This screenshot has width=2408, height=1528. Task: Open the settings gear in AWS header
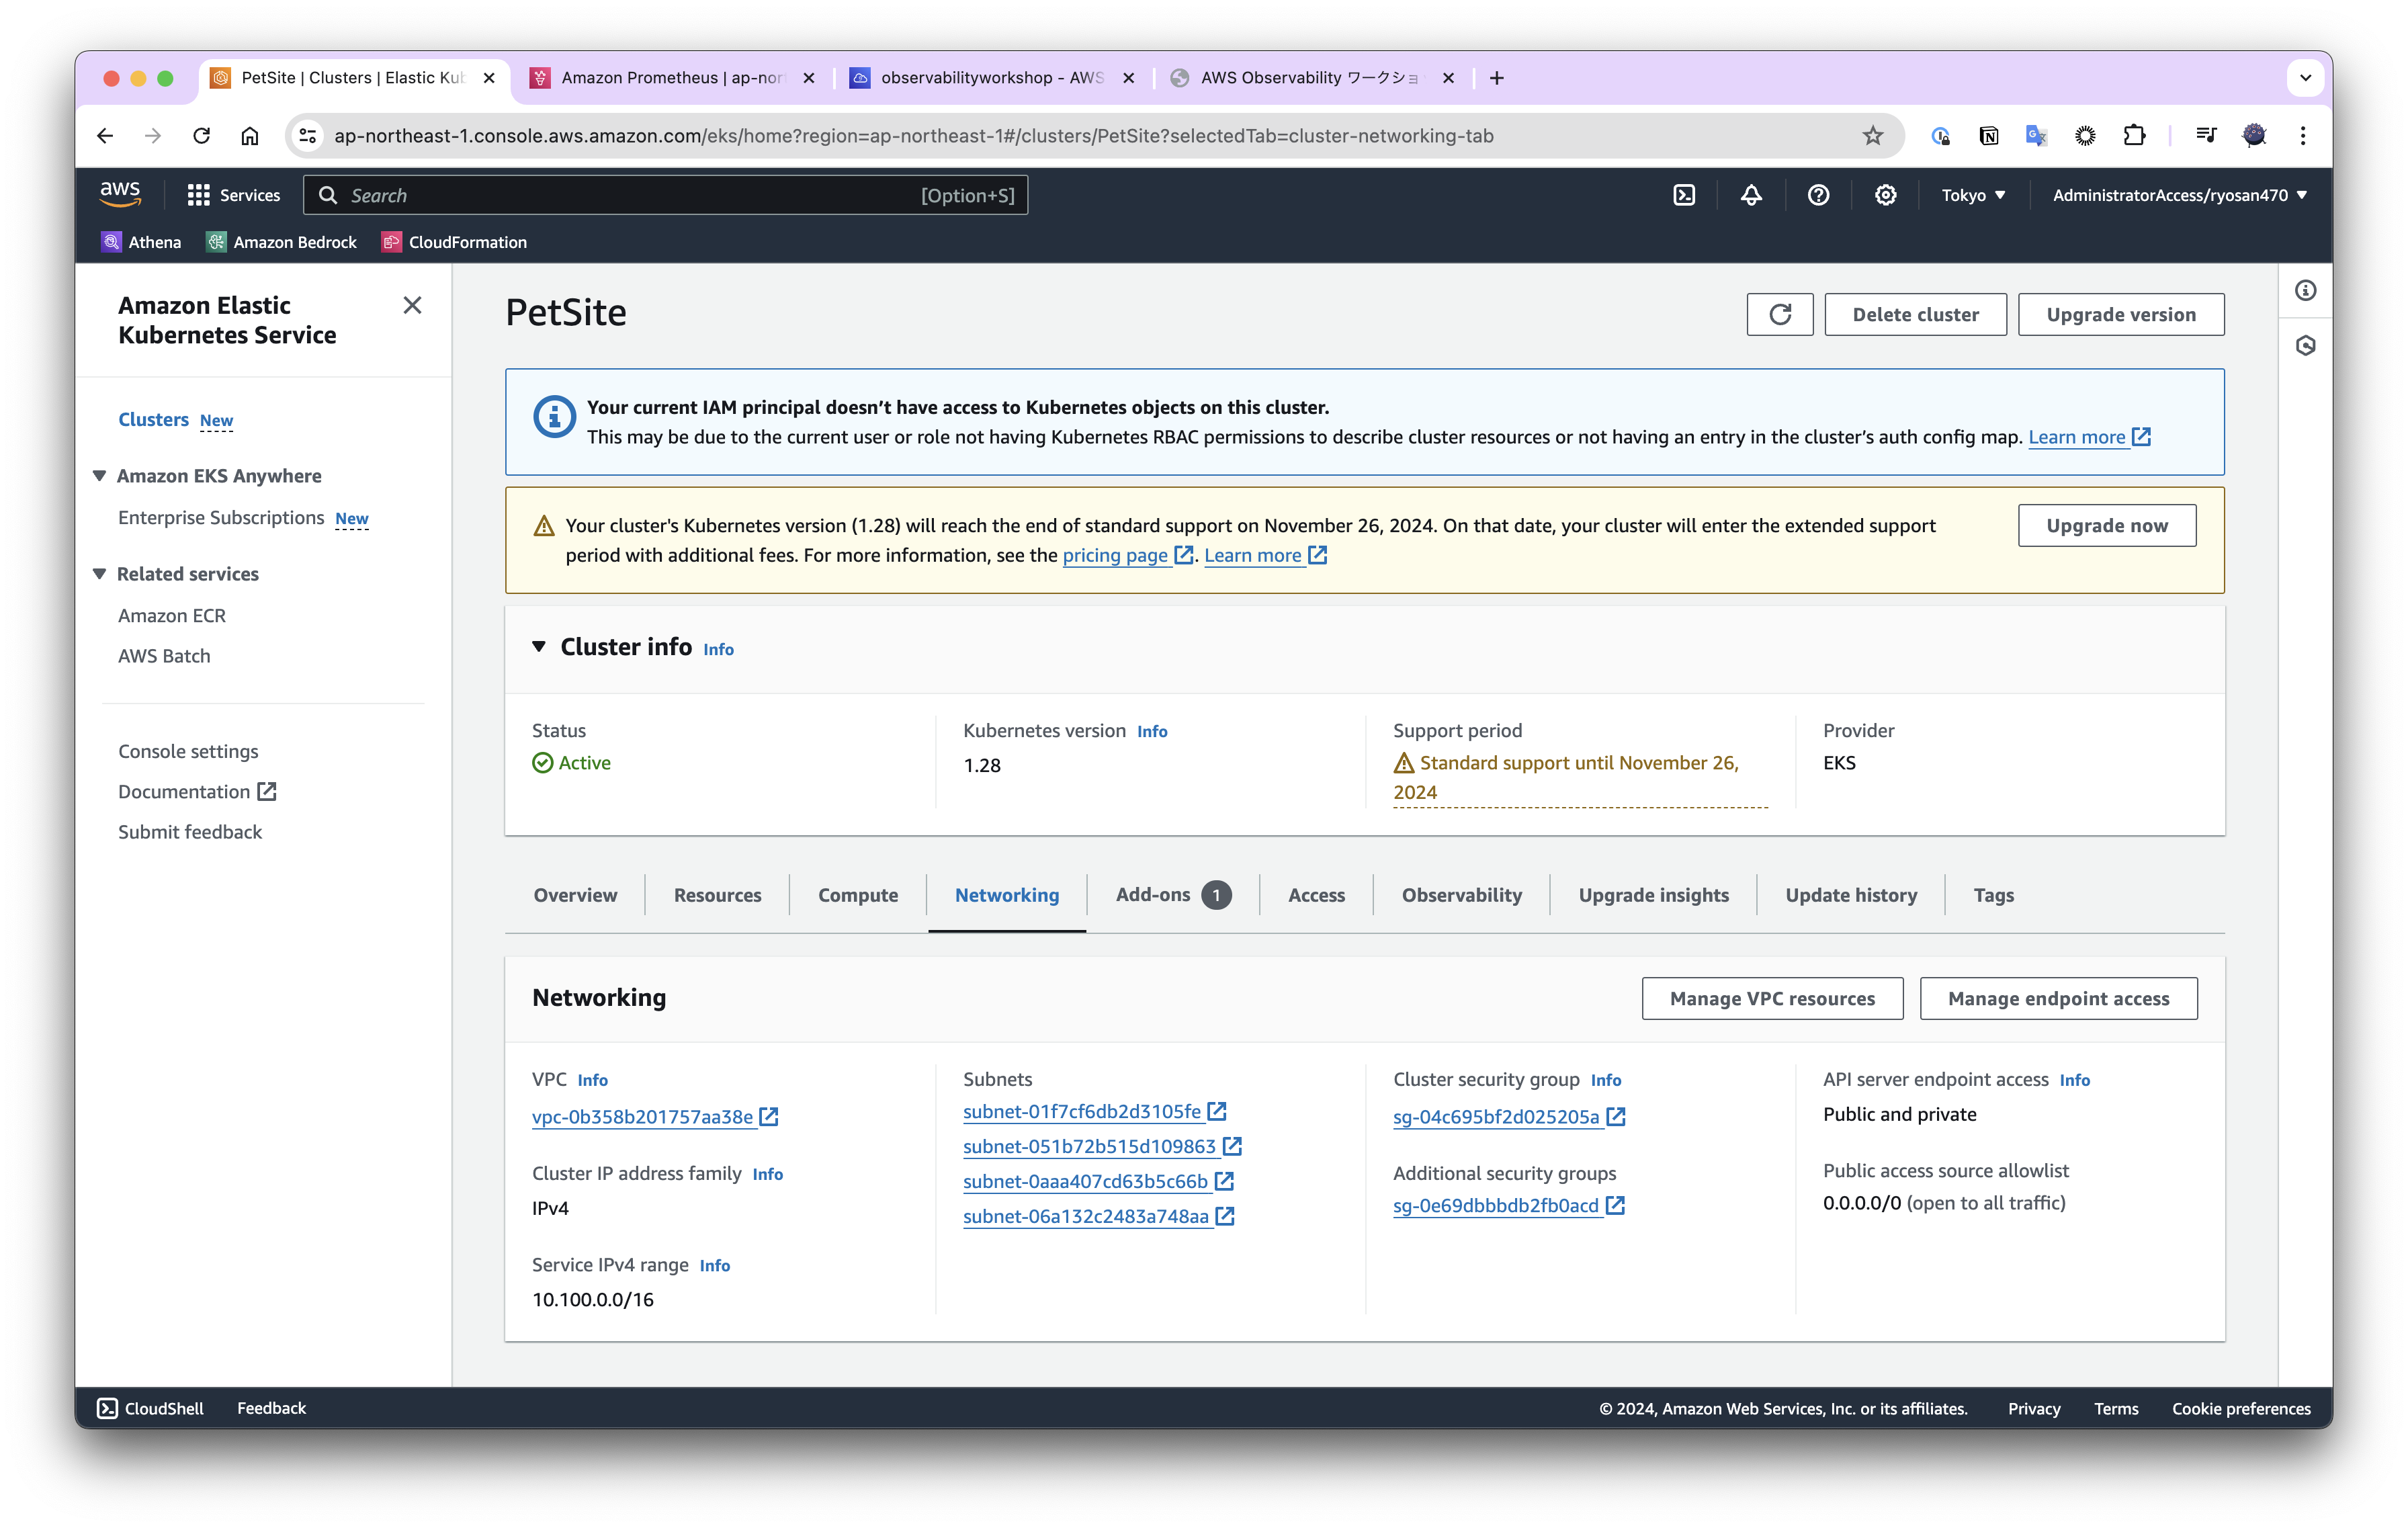[x=1885, y=195]
